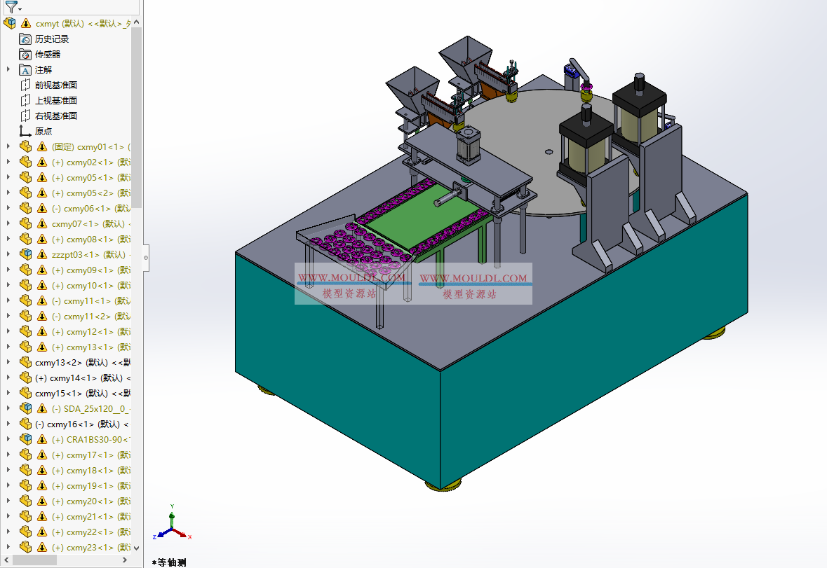The height and width of the screenshot is (568, 827).
Task: Click the warning icon beside cxmyt assembly
Action: [25, 23]
